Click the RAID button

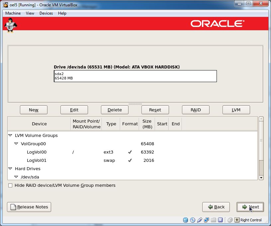tap(196, 110)
